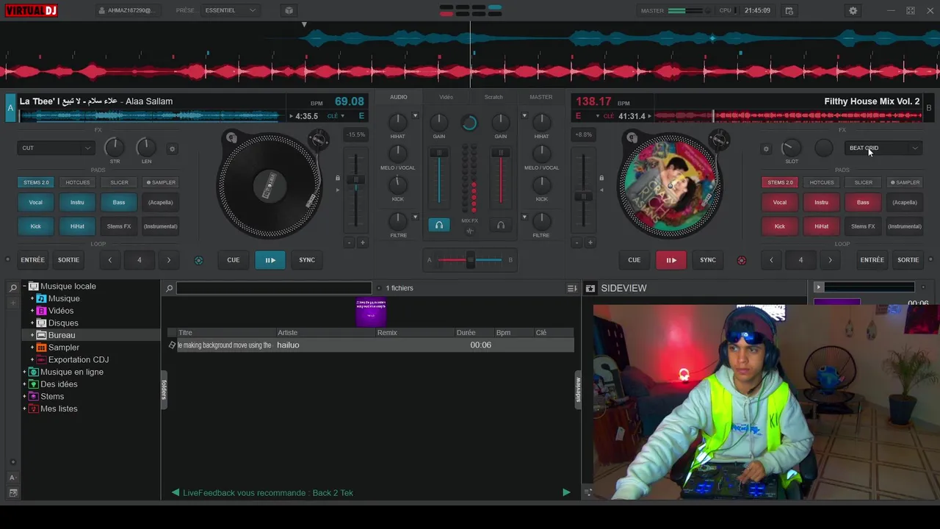Toggle the right channel headphone cue button
This screenshot has height=529, width=940.
click(x=501, y=226)
